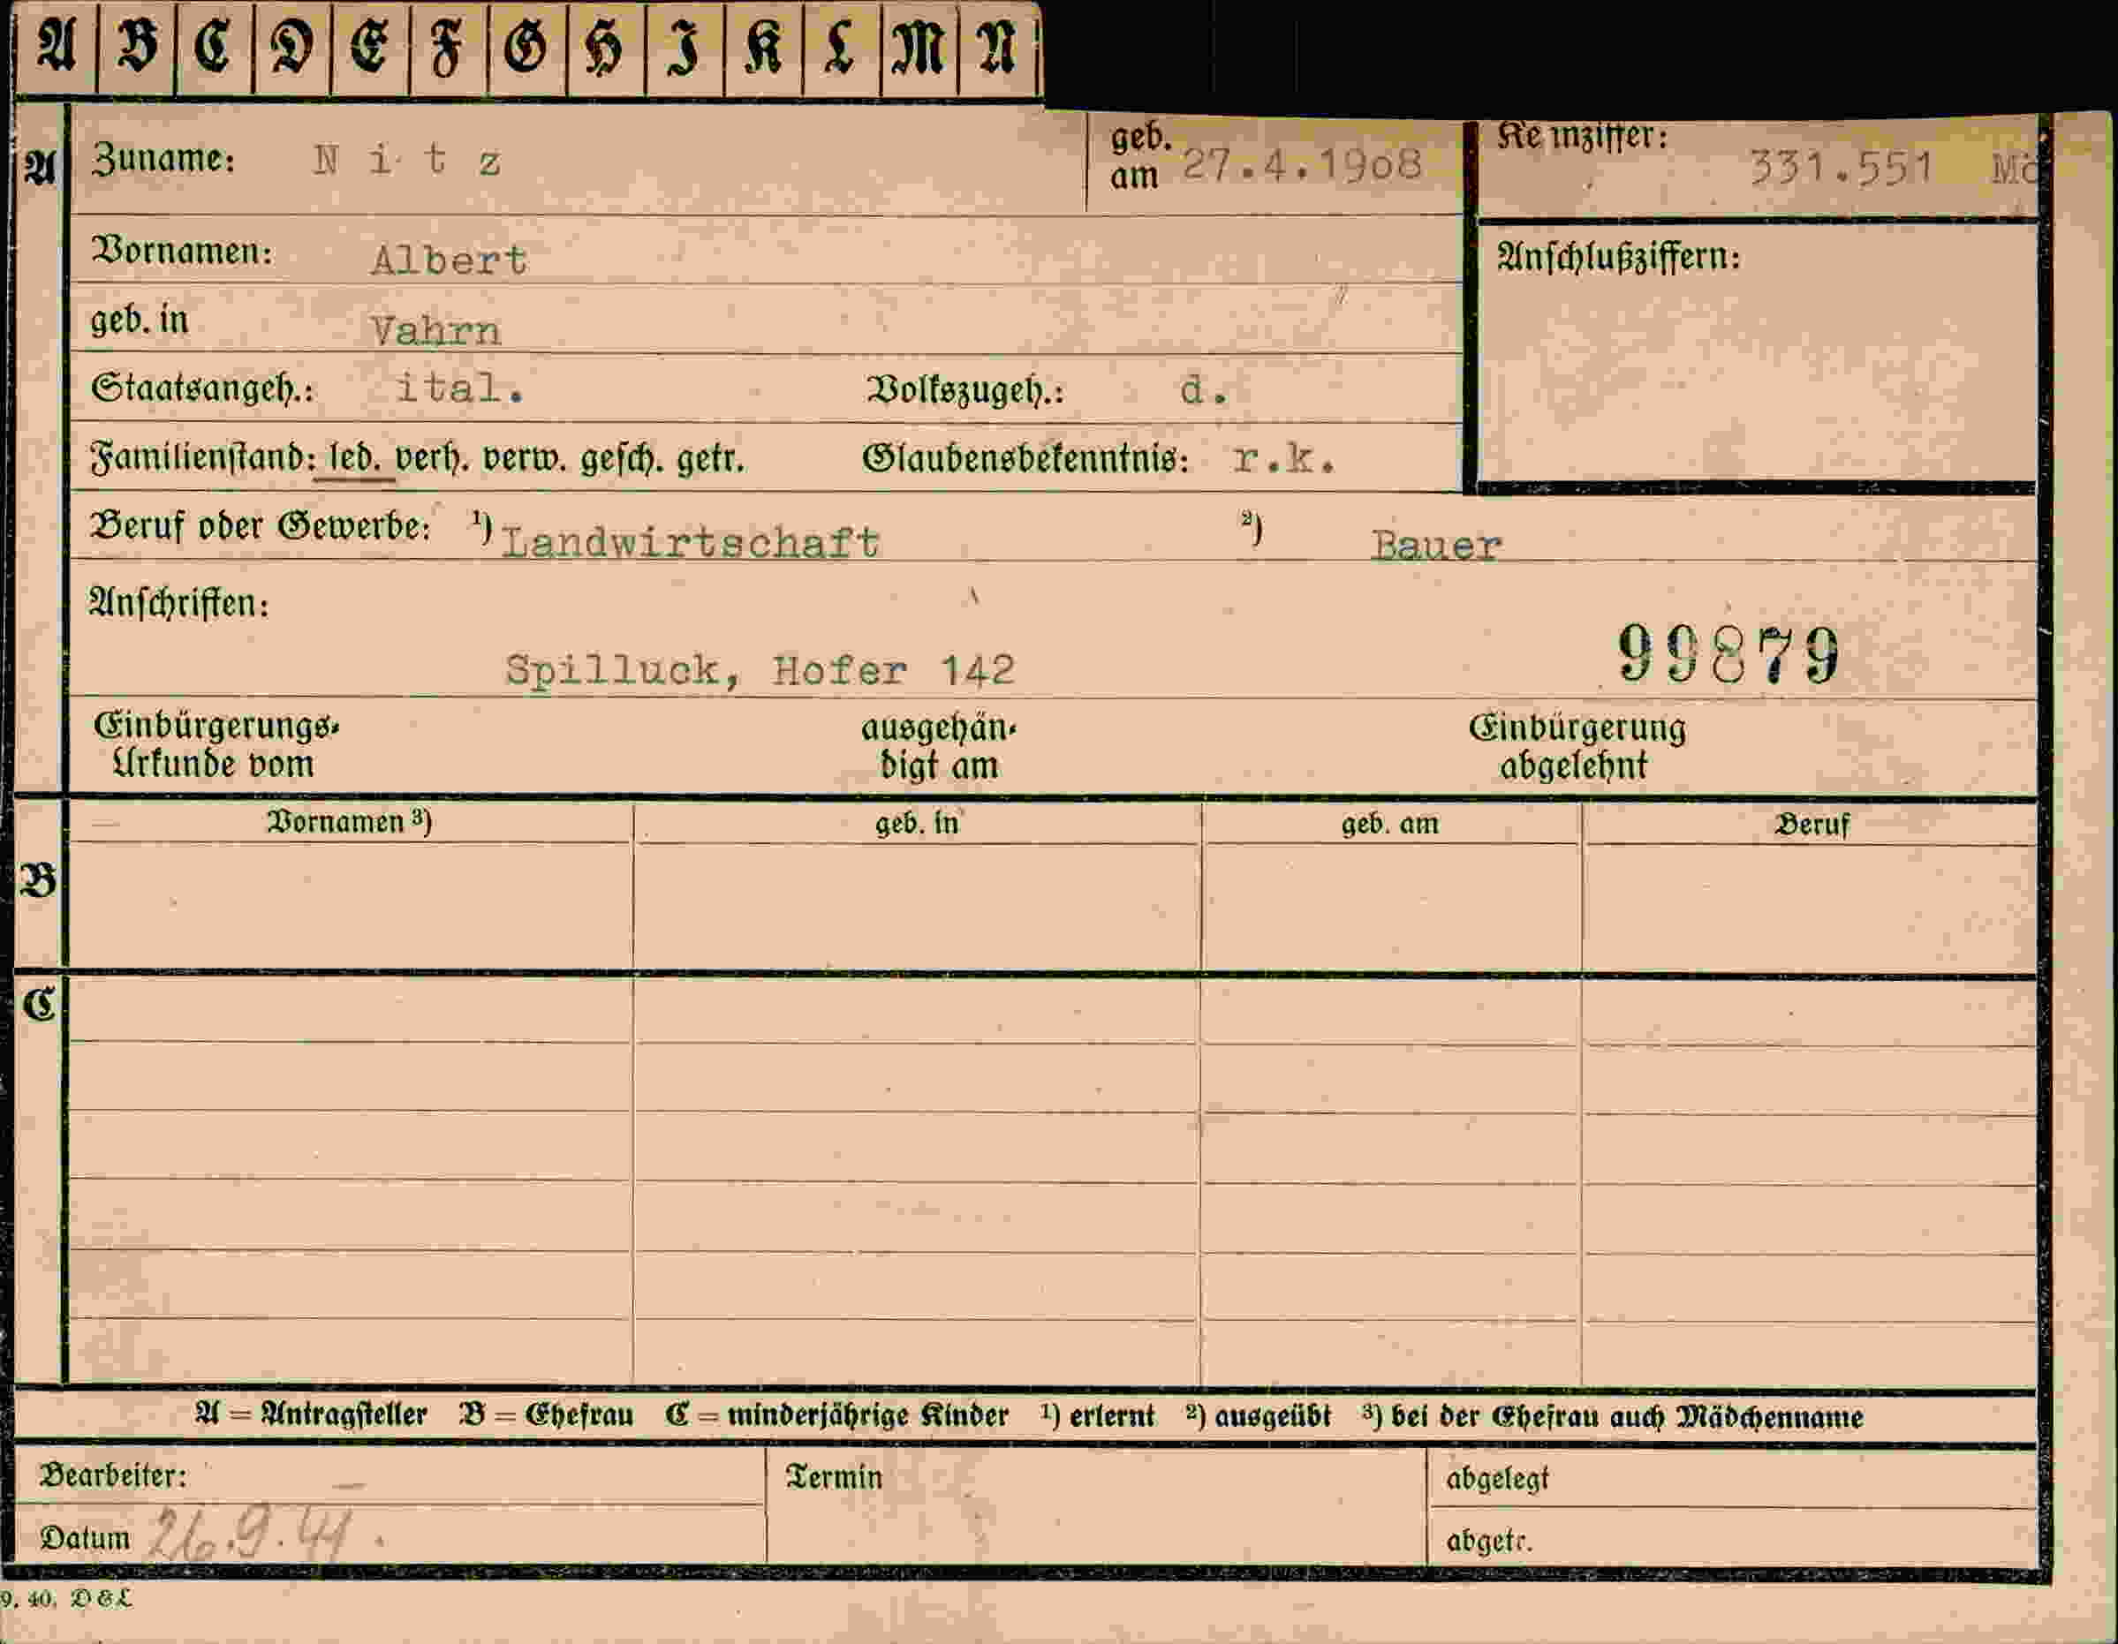Image resolution: width=2118 pixels, height=1644 pixels.
Task: Click the religion value 'r.k.'
Action: coord(1284,458)
